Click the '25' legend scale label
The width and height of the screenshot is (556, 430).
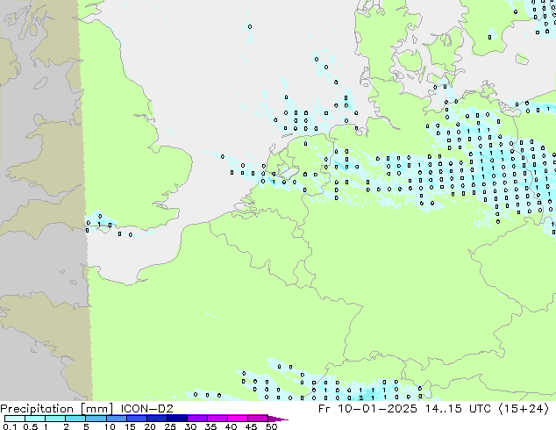(170, 426)
